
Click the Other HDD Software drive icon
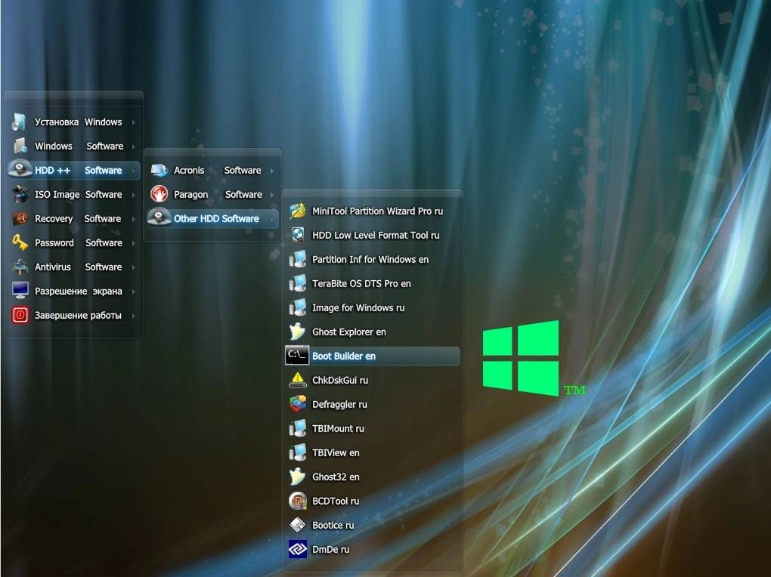click(x=159, y=218)
